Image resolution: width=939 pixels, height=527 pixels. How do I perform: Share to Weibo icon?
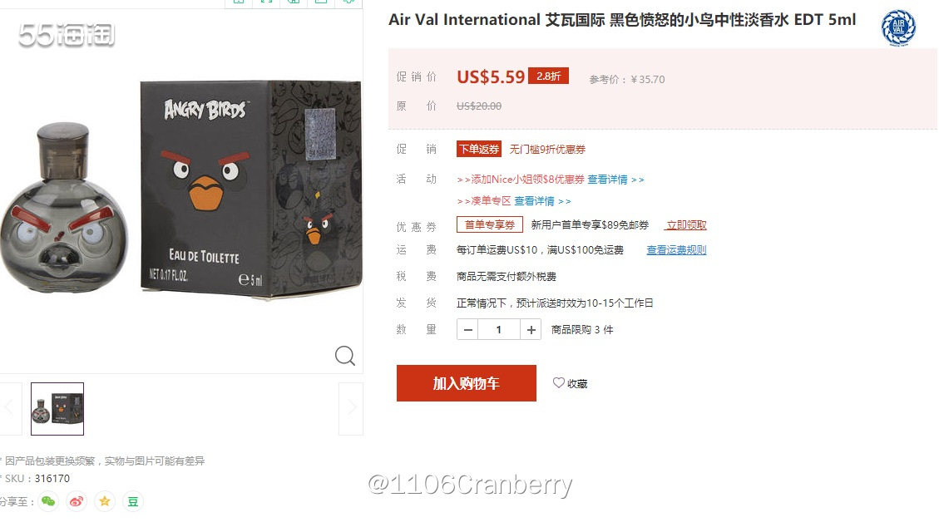tap(77, 501)
